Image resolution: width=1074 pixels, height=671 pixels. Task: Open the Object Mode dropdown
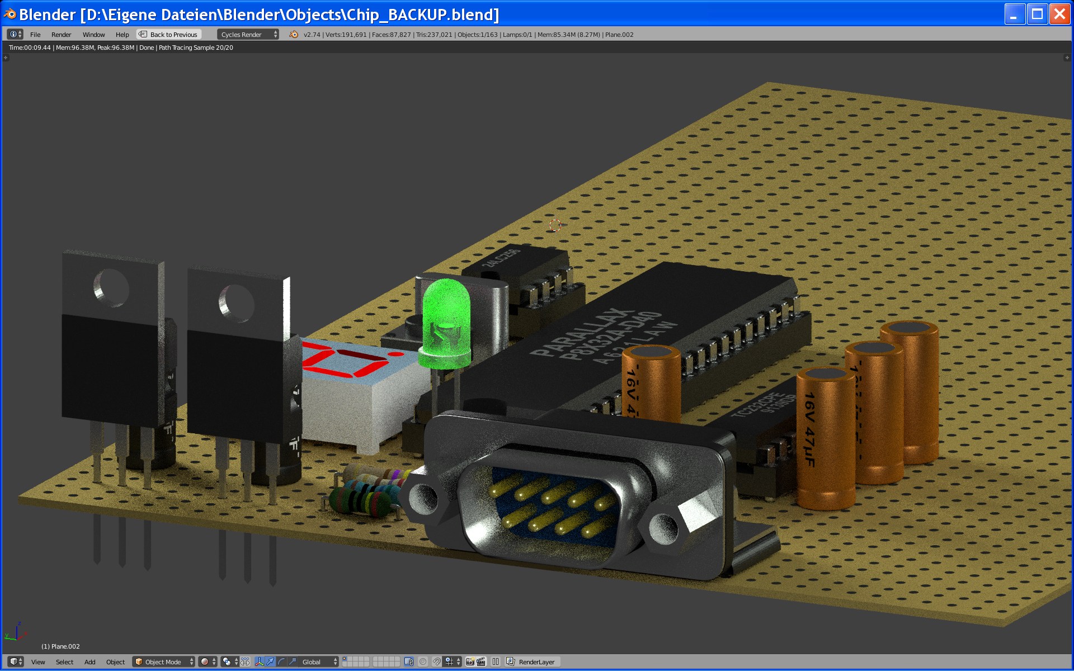(x=164, y=661)
